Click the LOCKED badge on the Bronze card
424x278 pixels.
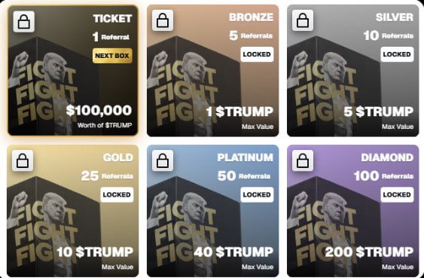257,54
